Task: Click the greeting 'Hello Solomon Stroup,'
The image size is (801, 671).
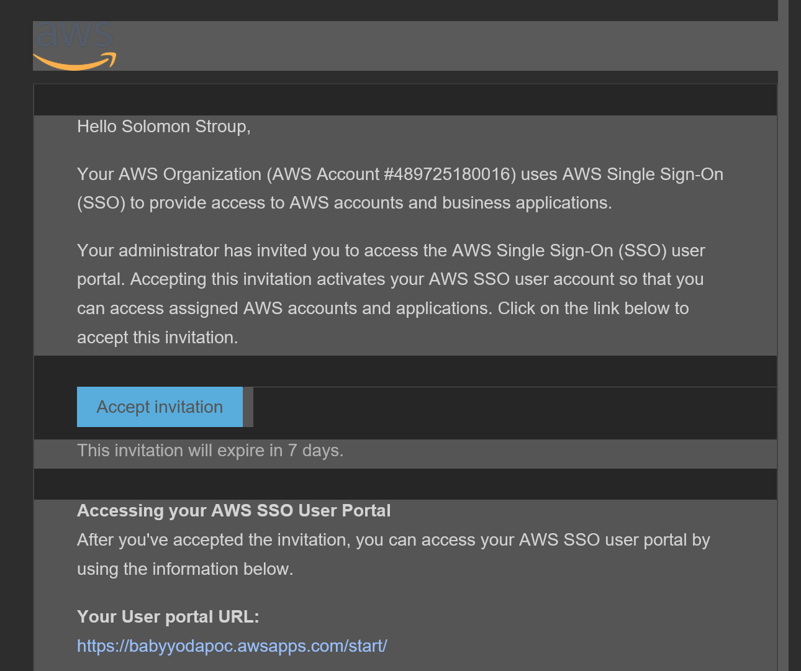Action: (x=164, y=127)
